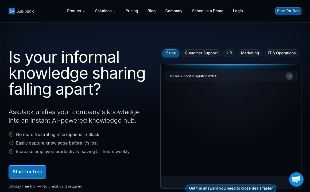This screenshot has height=192, width=310.
Task: Expand the Product dropdown menu
Action: coord(76,11)
